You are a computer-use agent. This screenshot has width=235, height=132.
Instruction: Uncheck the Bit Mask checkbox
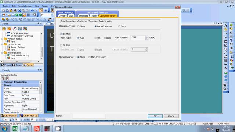[61, 34]
